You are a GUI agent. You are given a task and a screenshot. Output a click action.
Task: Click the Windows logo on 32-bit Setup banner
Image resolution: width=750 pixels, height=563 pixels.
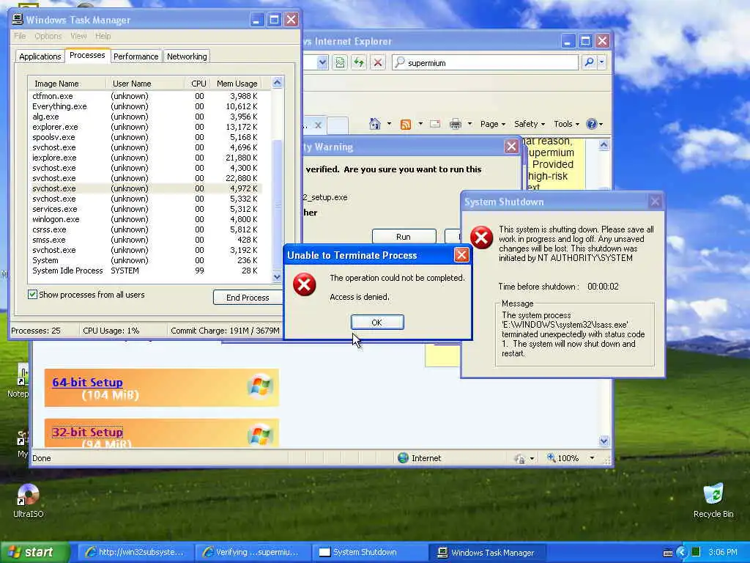(260, 434)
